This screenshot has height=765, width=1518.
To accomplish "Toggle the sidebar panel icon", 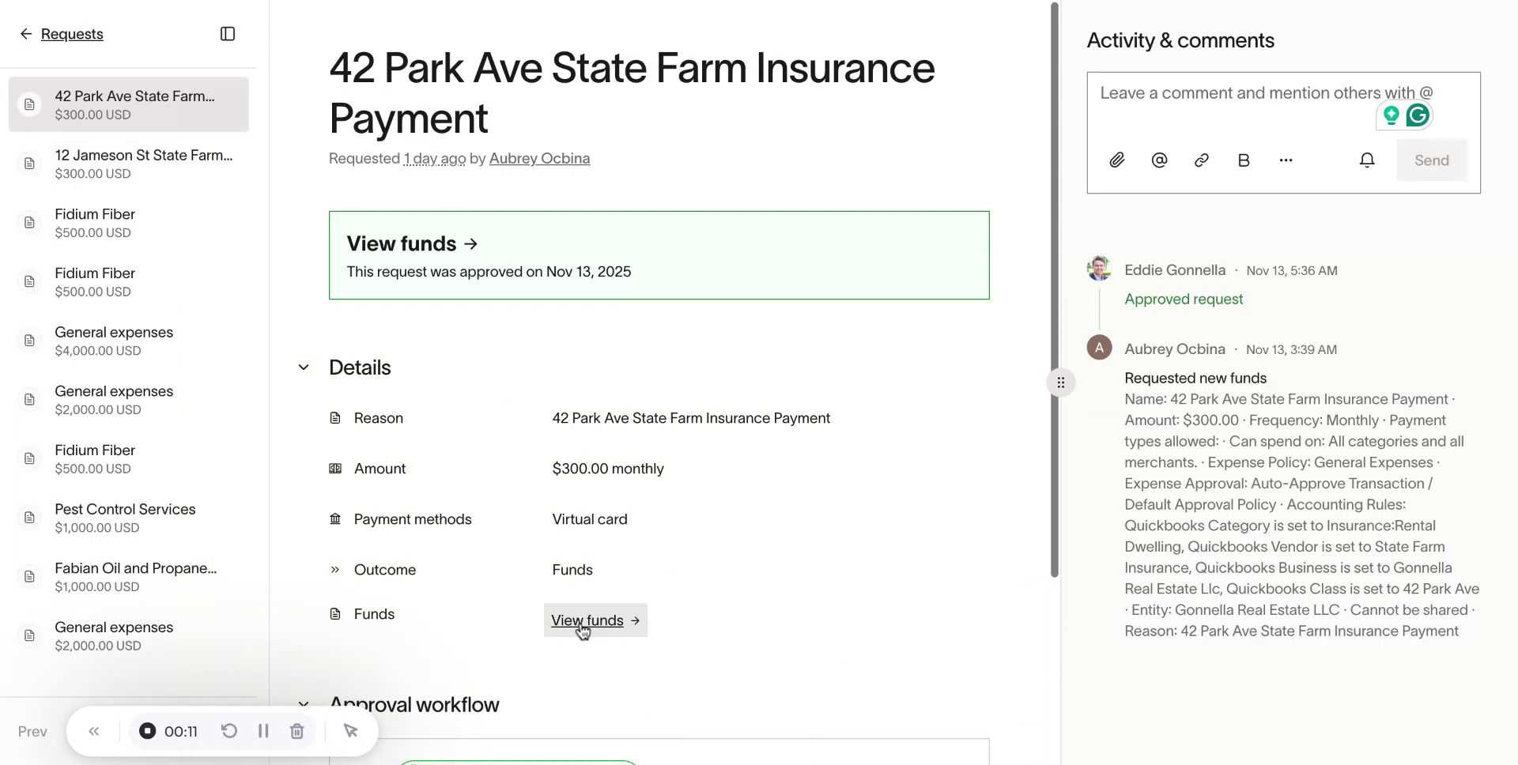I will 228,34.
